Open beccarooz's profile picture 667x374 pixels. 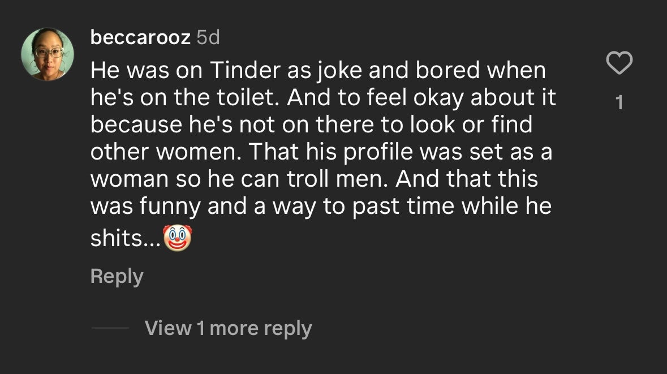(x=48, y=54)
